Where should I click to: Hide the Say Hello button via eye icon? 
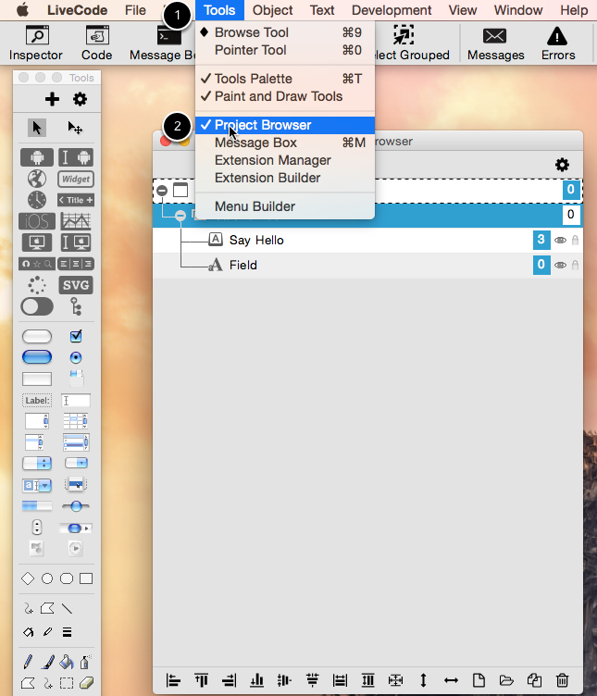pyautogui.click(x=560, y=240)
